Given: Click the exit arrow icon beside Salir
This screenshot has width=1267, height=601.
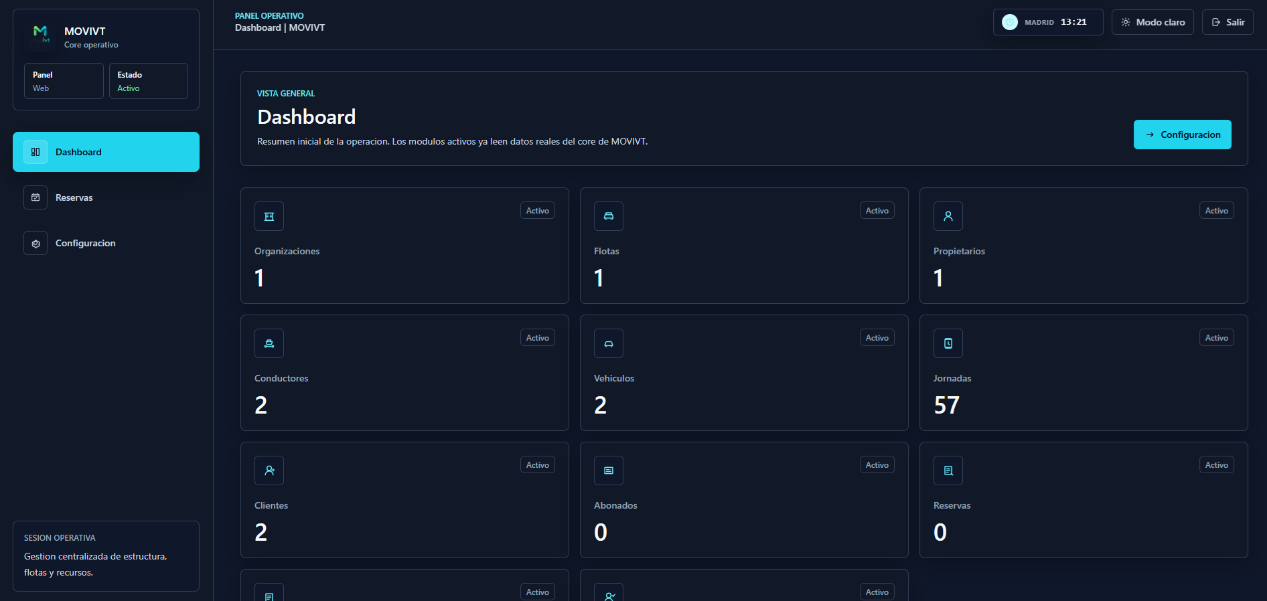Looking at the screenshot, I should coord(1216,22).
